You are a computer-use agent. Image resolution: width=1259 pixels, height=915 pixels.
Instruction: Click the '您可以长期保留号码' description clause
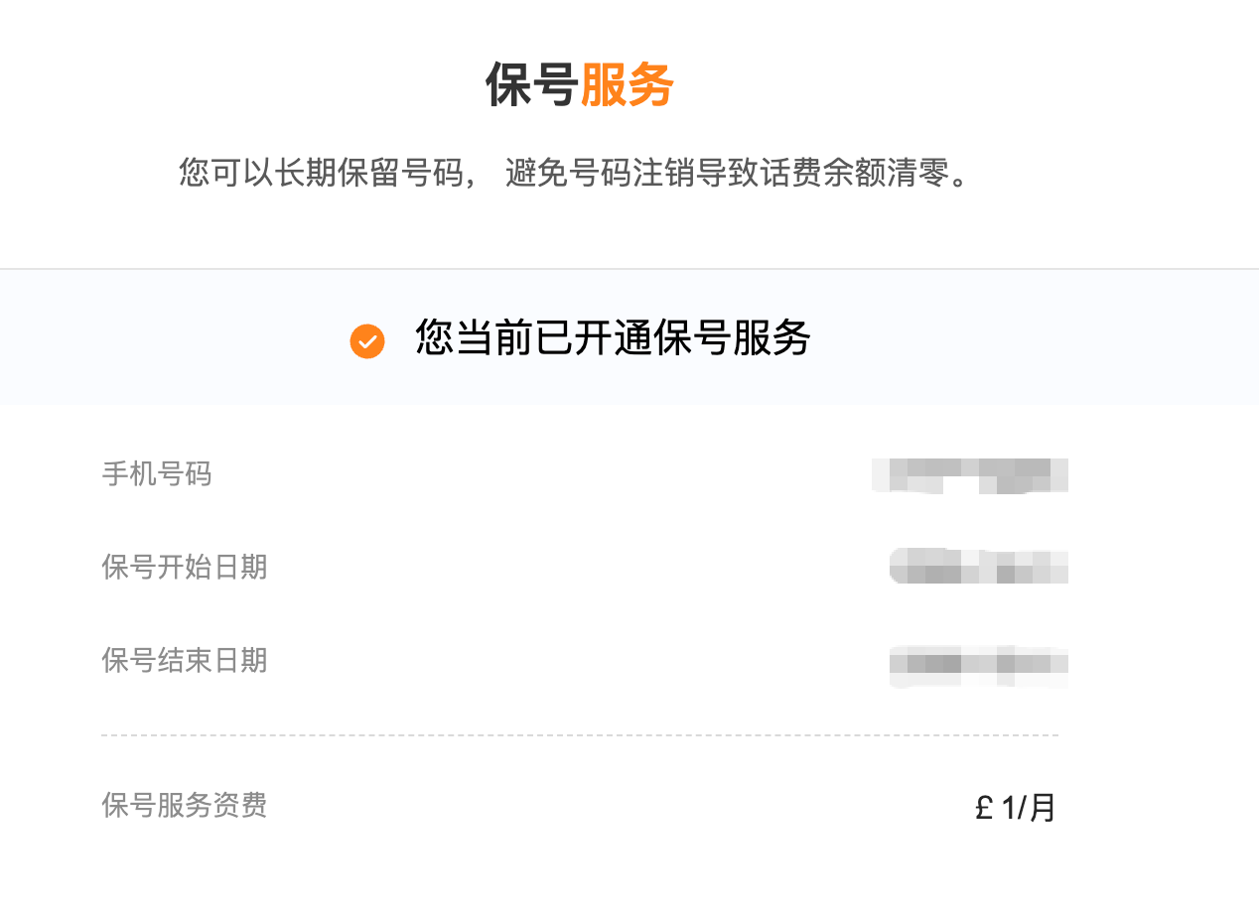[320, 174]
